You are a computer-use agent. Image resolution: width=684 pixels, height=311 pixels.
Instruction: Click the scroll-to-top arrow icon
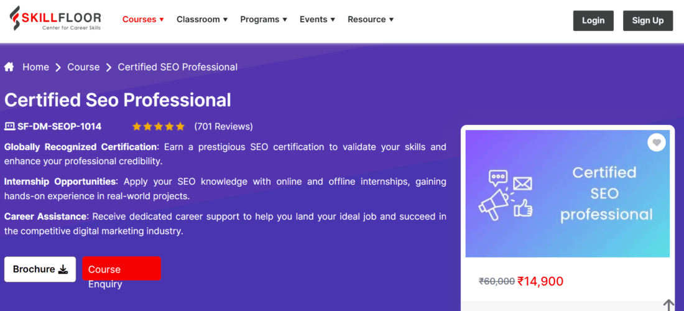point(668,305)
